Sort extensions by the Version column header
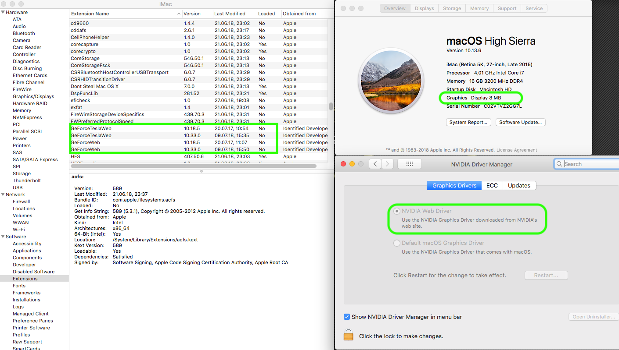This screenshot has height=350, width=619. coord(198,14)
